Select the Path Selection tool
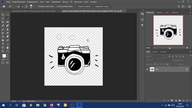The image size is (192, 108). point(7,44)
